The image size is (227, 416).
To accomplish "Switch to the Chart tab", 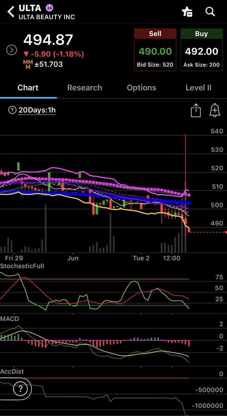I will click(x=28, y=88).
